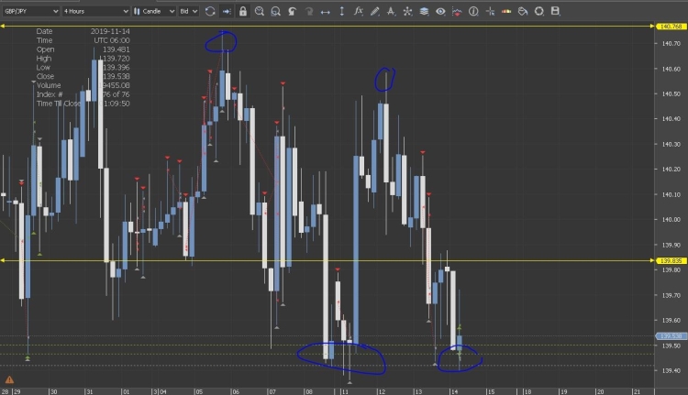This screenshot has height=395, width=688.
Task: Click the time zoom magnifier icon
Action: pos(260,11)
